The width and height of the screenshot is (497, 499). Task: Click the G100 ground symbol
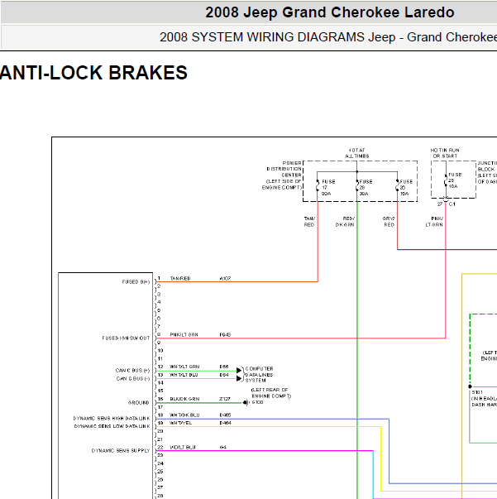(x=246, y=402)
